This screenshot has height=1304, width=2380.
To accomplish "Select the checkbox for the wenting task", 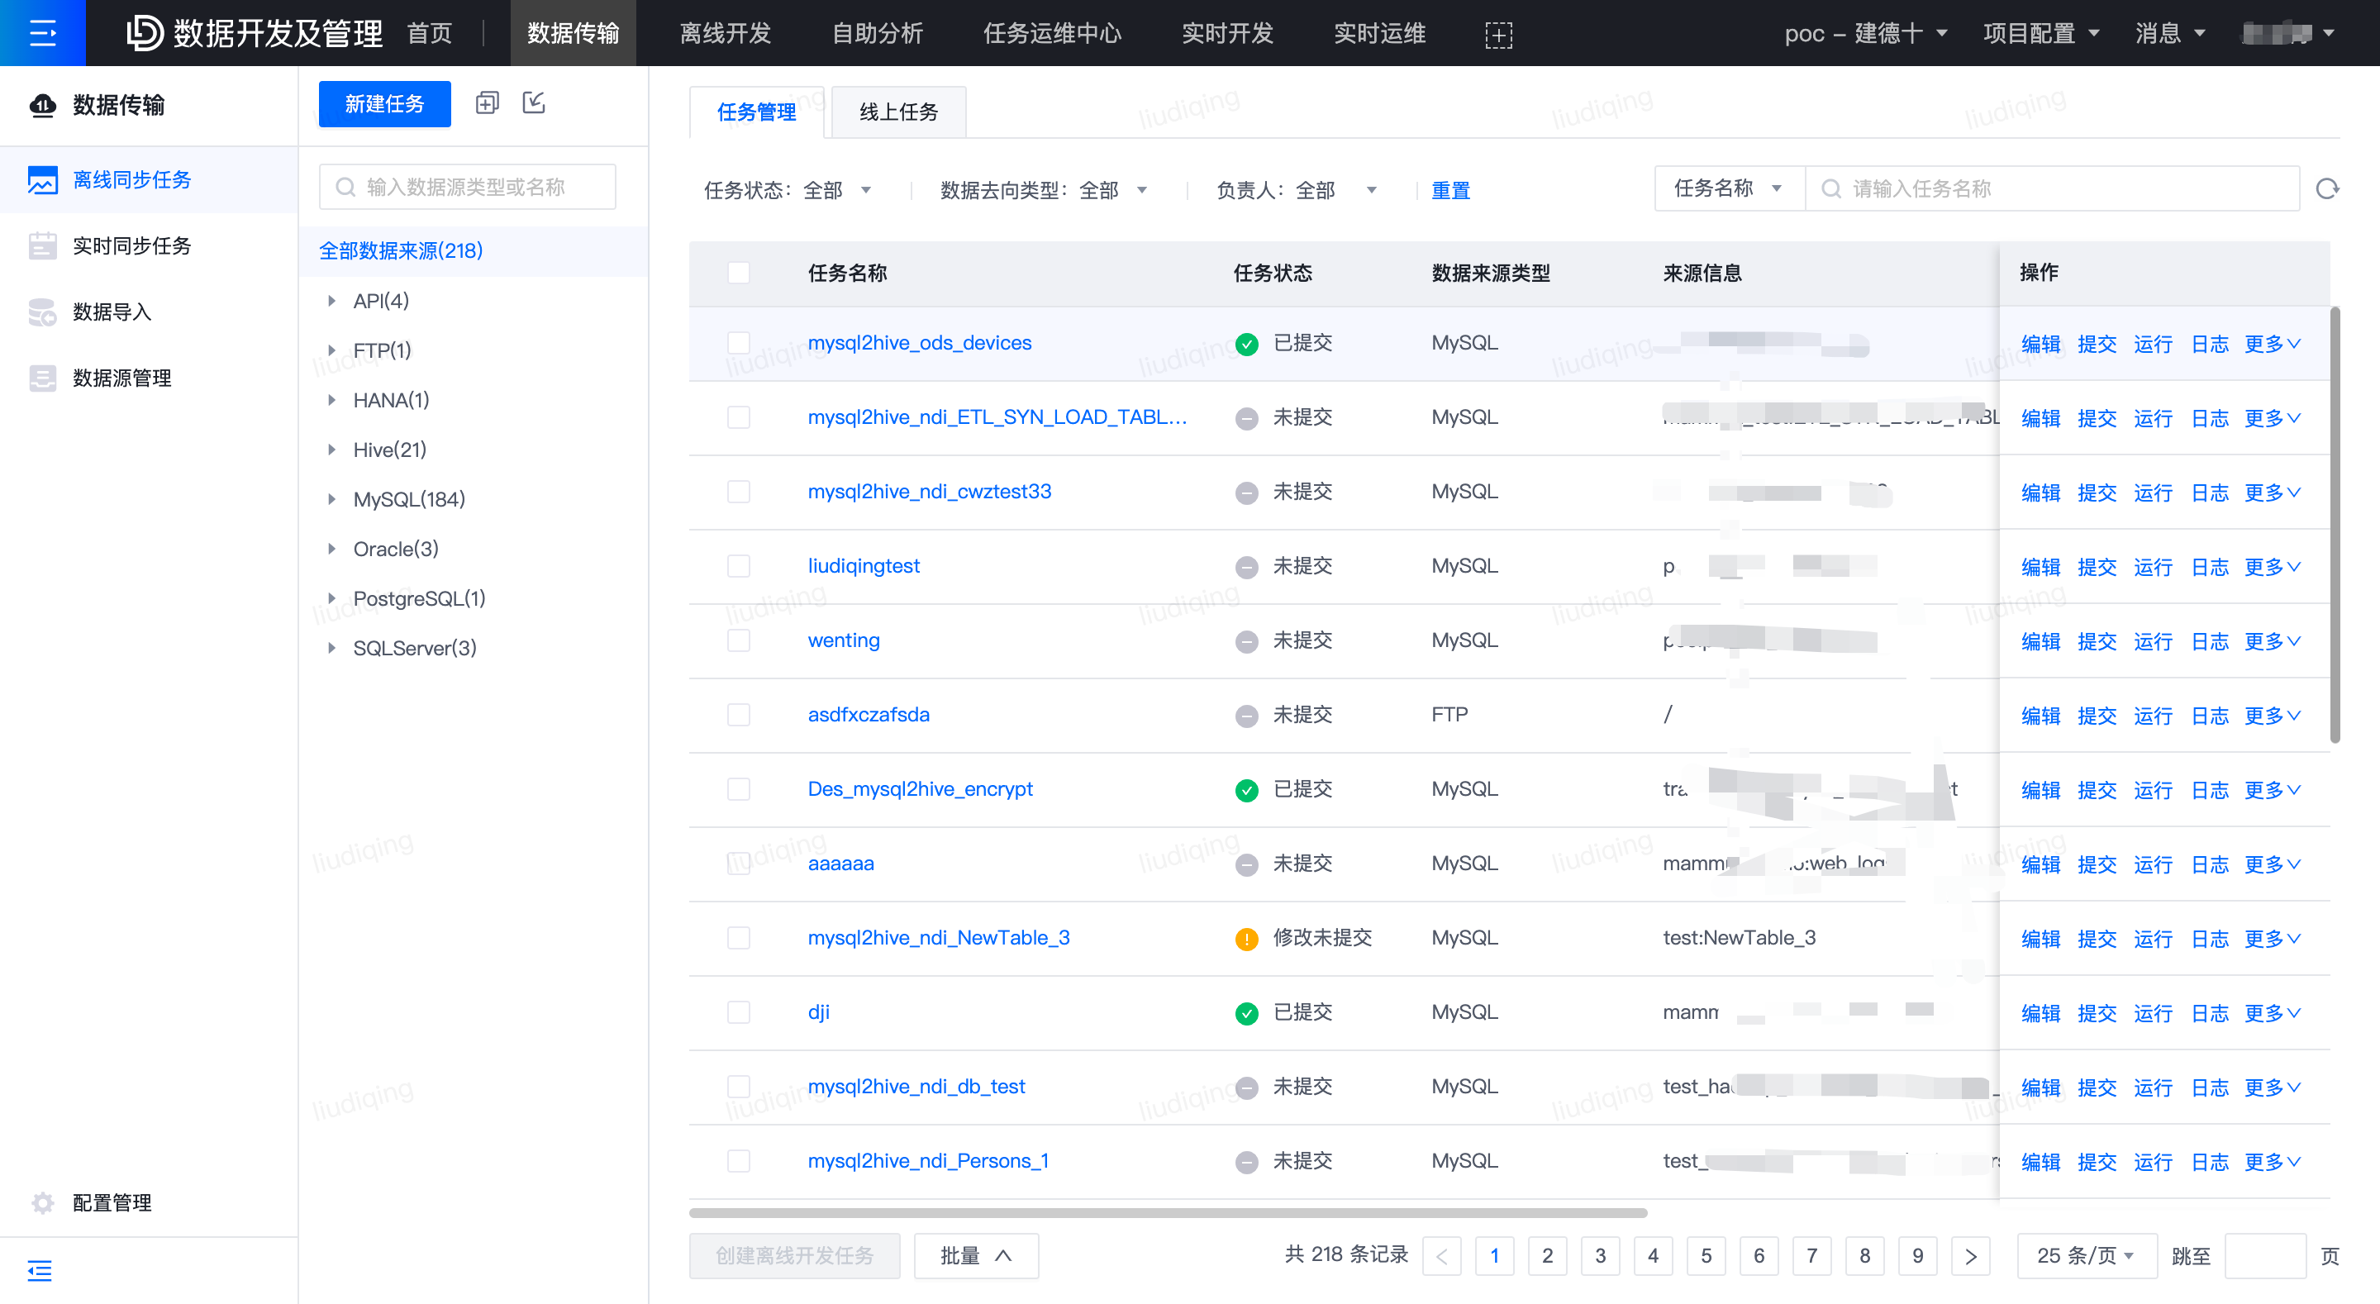I will click(738, 640).
